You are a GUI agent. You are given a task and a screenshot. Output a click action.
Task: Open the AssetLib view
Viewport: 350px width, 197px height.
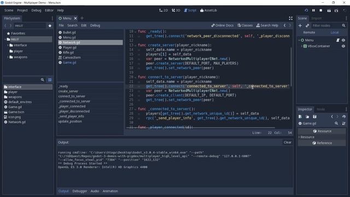(208, 10)
